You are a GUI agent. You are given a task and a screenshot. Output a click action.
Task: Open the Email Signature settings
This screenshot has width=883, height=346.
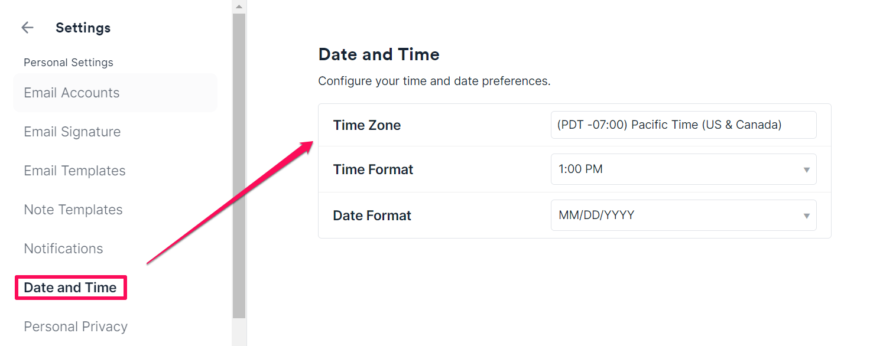pos(72,131)
